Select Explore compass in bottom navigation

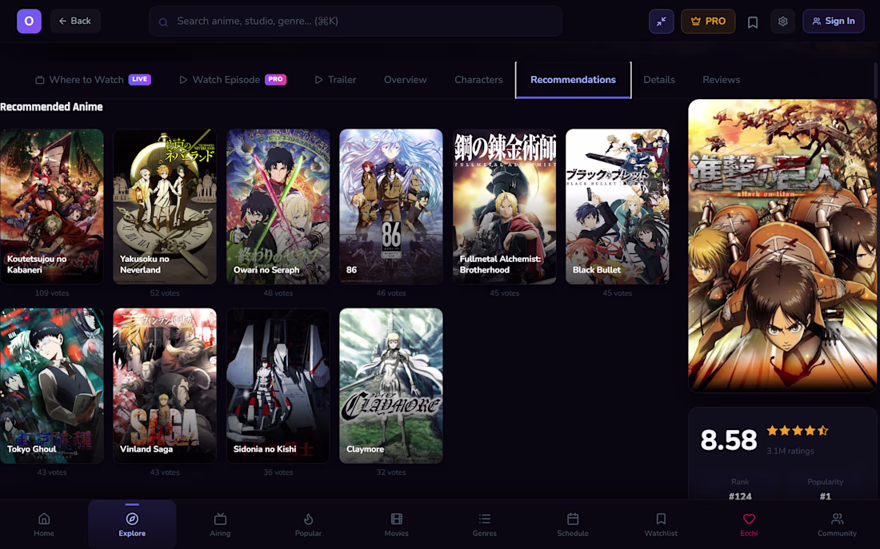click(x=132, y=524)
